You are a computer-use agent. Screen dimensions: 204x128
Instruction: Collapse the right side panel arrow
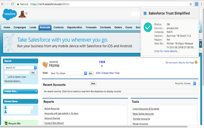pos(200,44)
